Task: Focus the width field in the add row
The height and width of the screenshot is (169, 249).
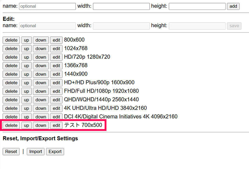Action: point(121,6)
